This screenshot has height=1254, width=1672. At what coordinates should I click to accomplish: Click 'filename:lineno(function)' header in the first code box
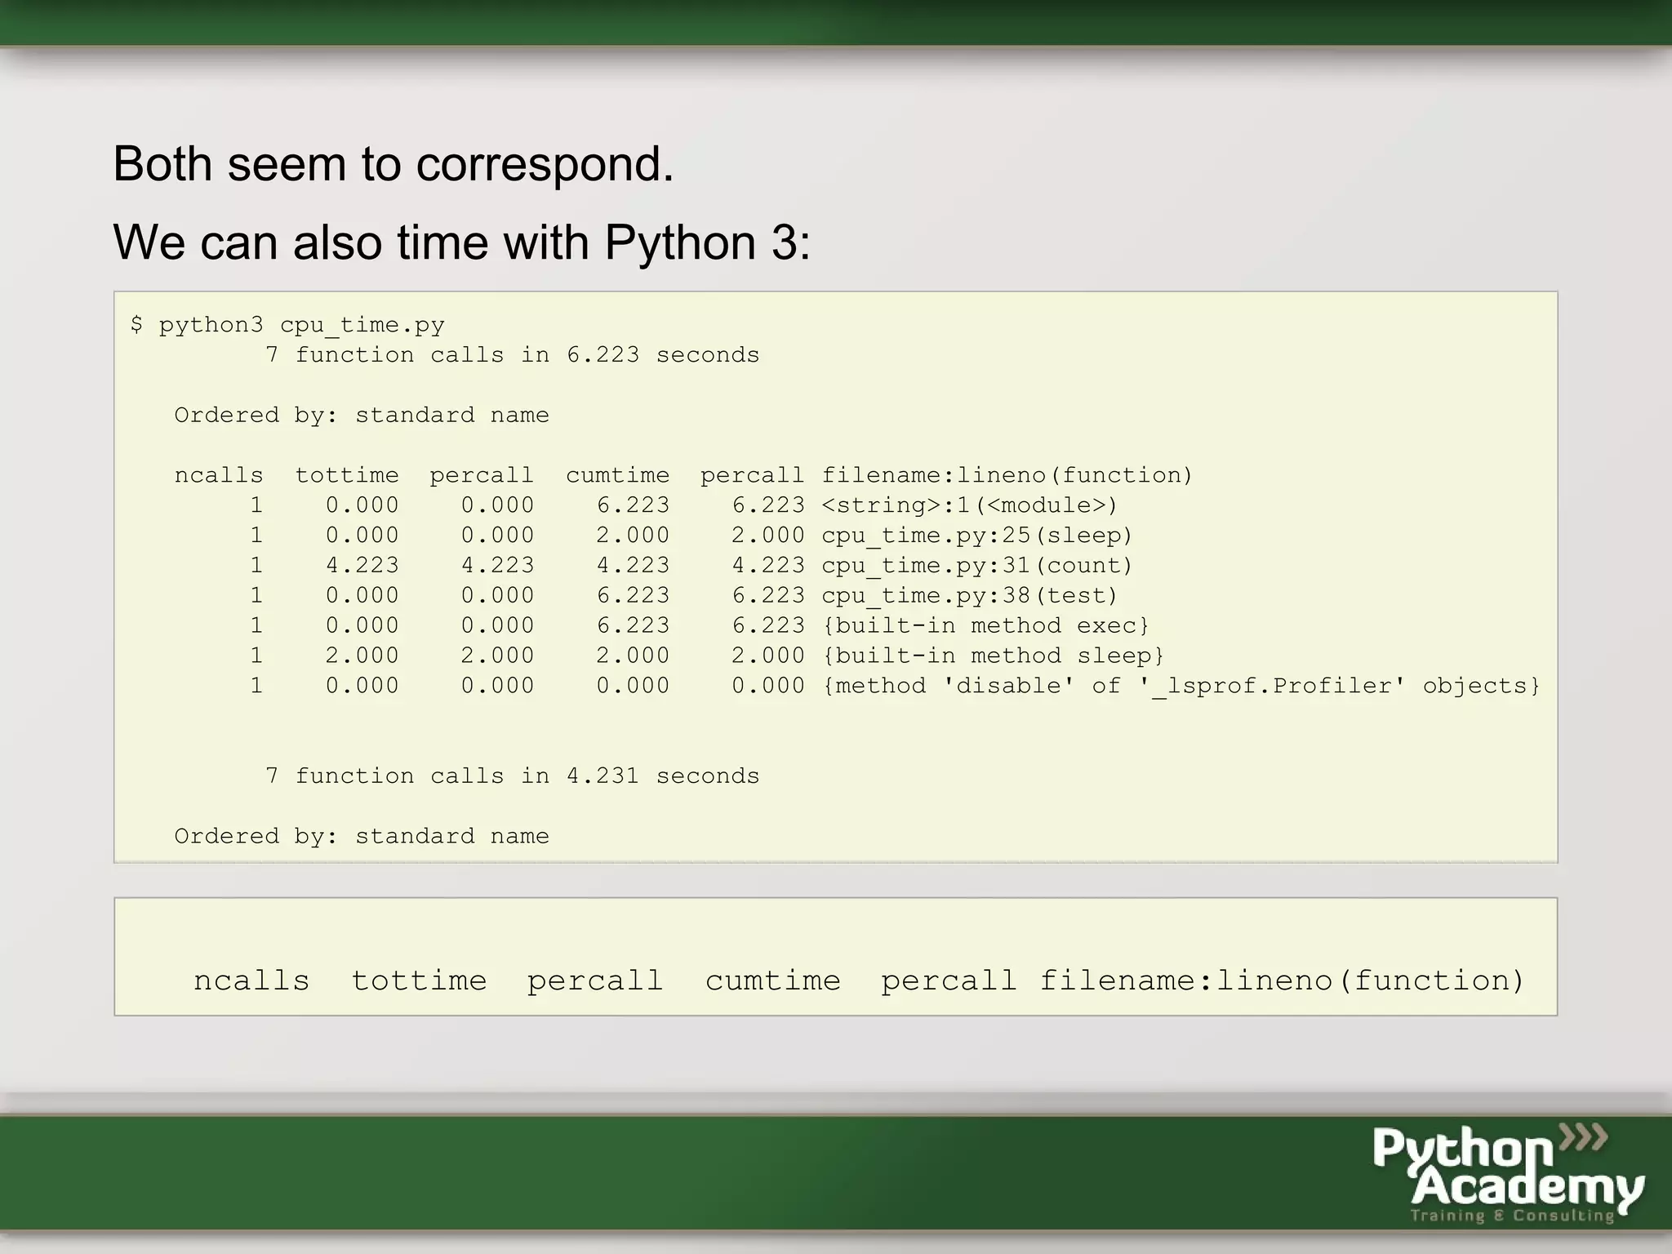click(x=1007, y=476)
